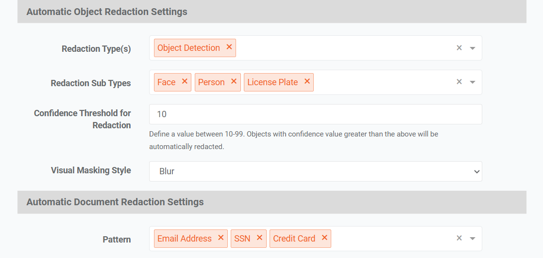This screenshot has width=543, height=258.
Task: Expand the Redaction Type(s) dropdown arrow
Action: click(473, 48)
